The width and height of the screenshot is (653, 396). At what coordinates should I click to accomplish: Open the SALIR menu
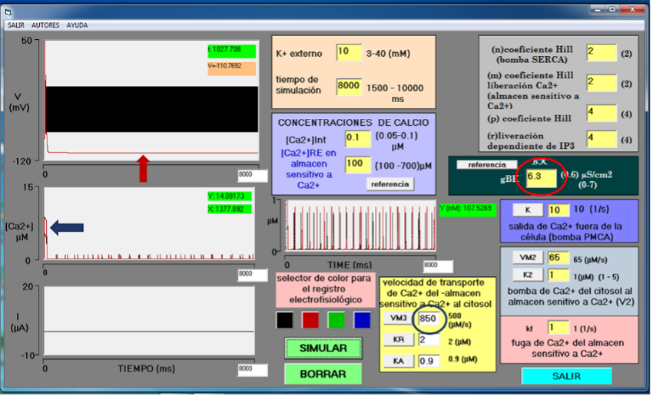pyautogui.click(x=15, y=25)
